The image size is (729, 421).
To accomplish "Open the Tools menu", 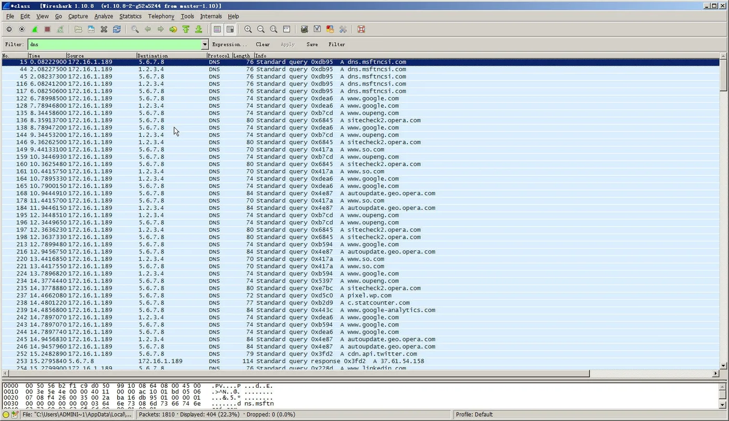I will (x=187, y=16).
